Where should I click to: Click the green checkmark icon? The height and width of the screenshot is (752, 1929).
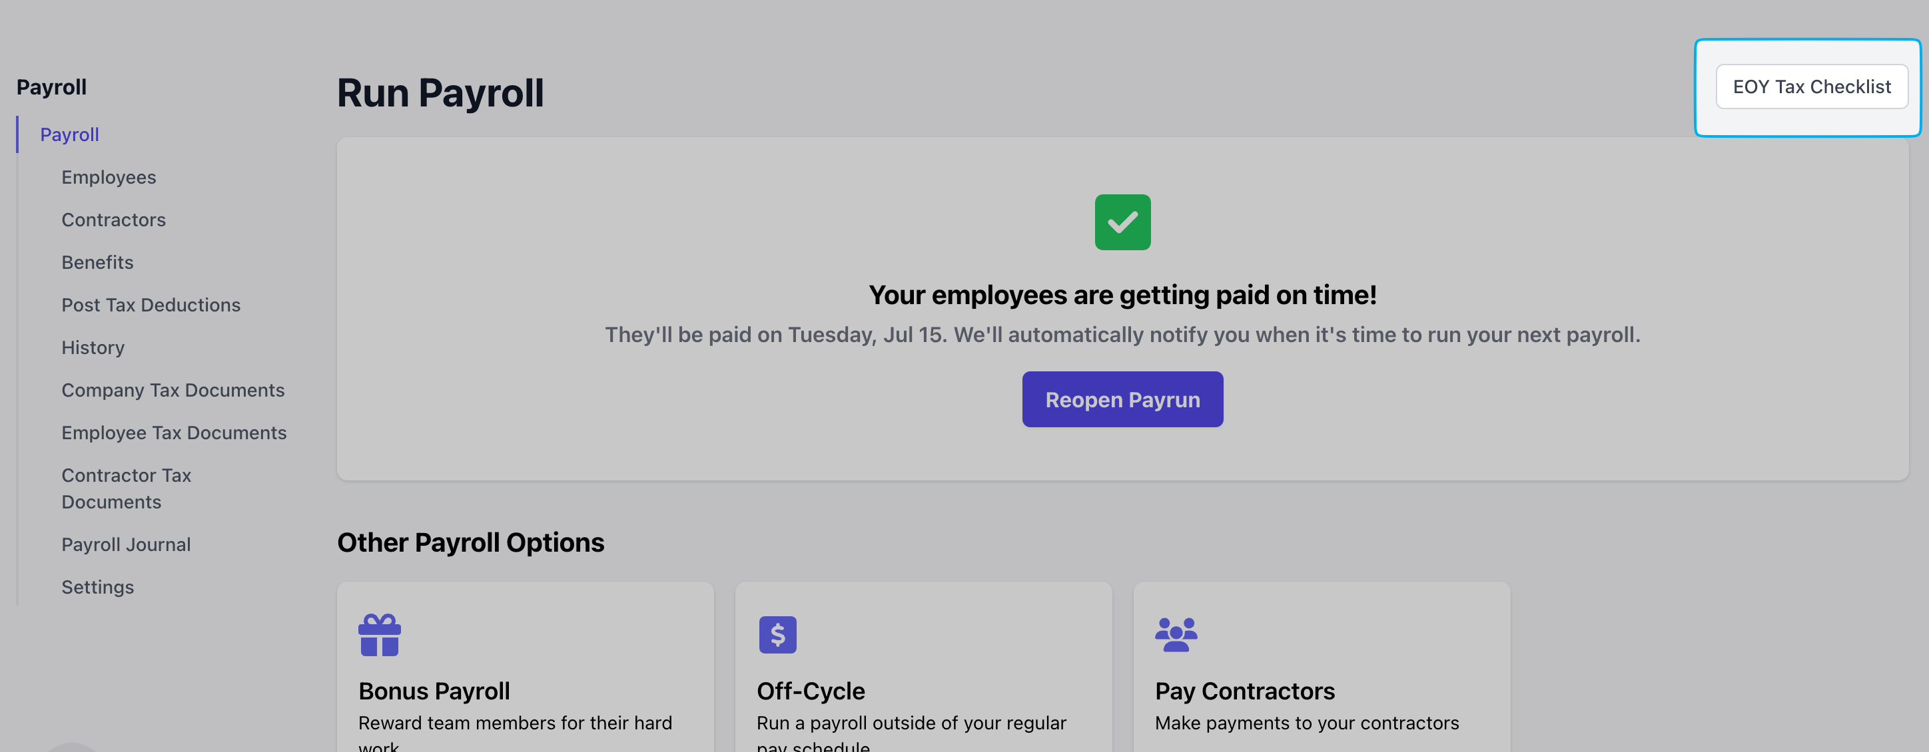1122,222
